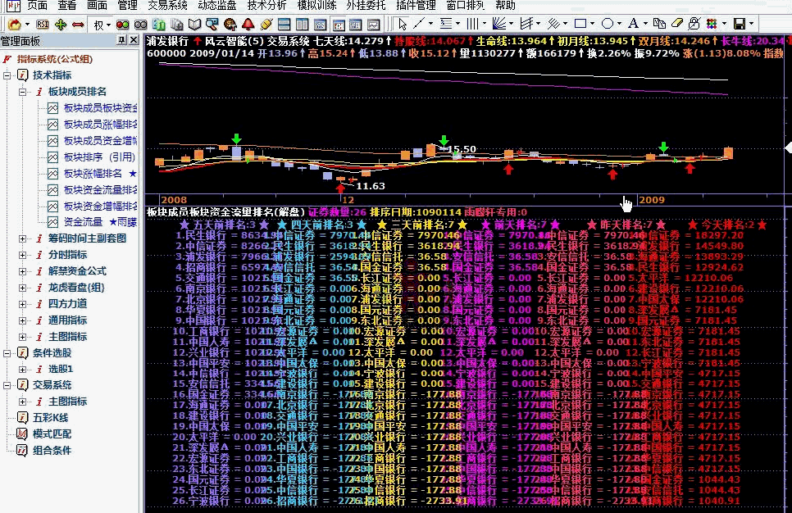This screenshot has width=792, height=513.
Task: Collapse the 板块成员排名 tree node
Action: click(22, 92)
